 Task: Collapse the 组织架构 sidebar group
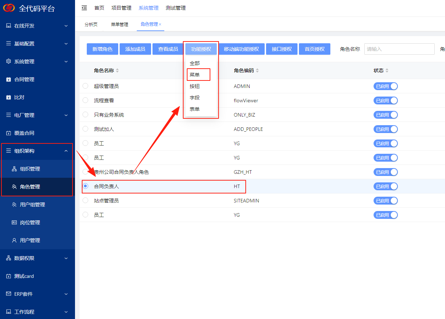point(66,151)
